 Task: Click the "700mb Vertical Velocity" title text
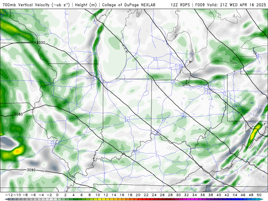[x=26, y=5]
